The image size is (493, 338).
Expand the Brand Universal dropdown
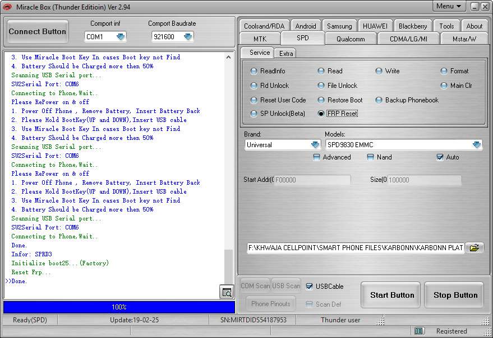coord(315,145)
